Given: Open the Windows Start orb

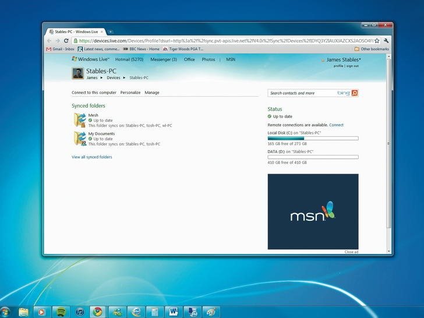Looking at the screenshot, I should [5, 312].
